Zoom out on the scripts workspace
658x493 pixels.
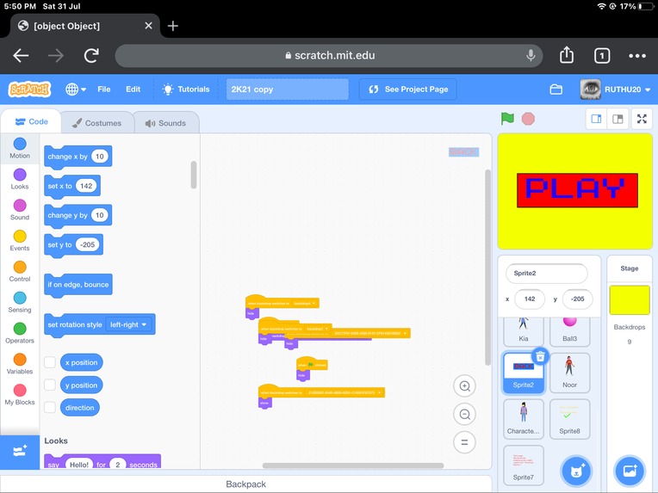pyautogui.click(x=464, y=414)
